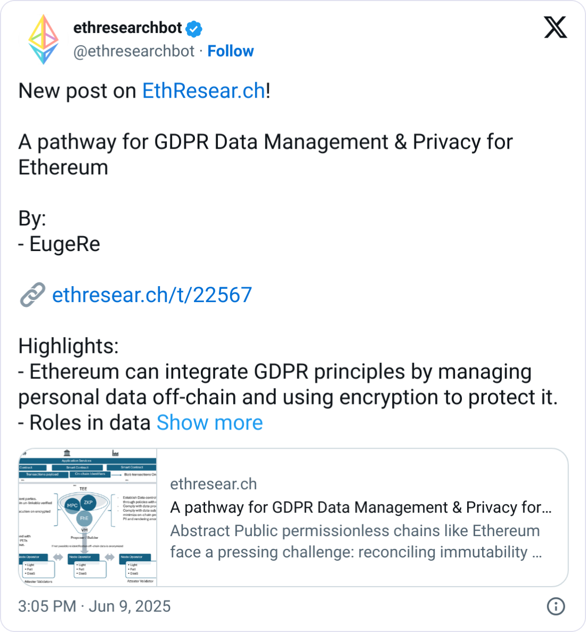Open the ethresear.ch/t/22567 link
Screen dimensions: 586x632
pyautogui.click(x=152, y=295)
